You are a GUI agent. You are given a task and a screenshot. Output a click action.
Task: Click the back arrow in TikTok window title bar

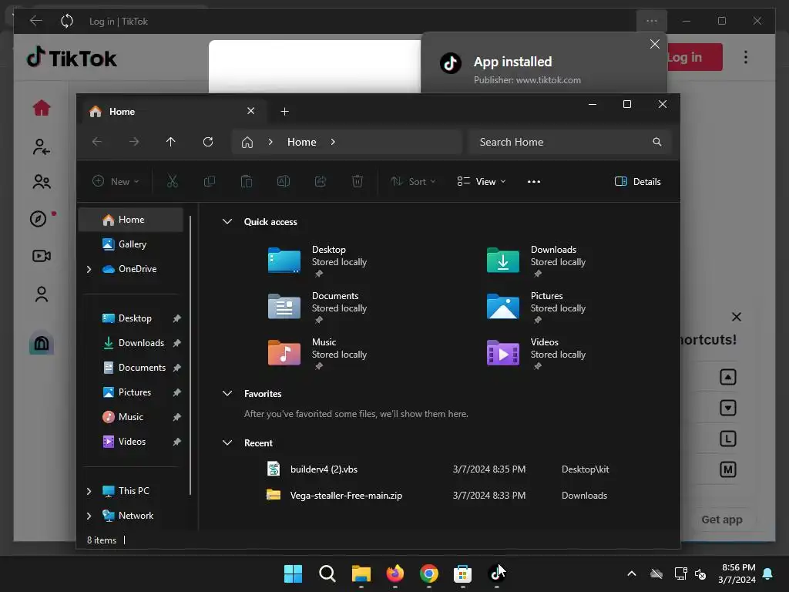click(35, 21)
